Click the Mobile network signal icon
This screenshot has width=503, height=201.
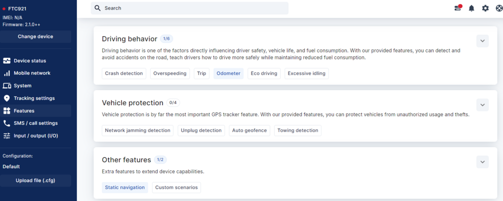click(7, 73)
